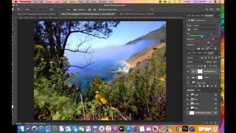The image size is (236, 133).
Task: Click the reset crop arrow icon
Action: pyautogui.click(x=152, y=9)
